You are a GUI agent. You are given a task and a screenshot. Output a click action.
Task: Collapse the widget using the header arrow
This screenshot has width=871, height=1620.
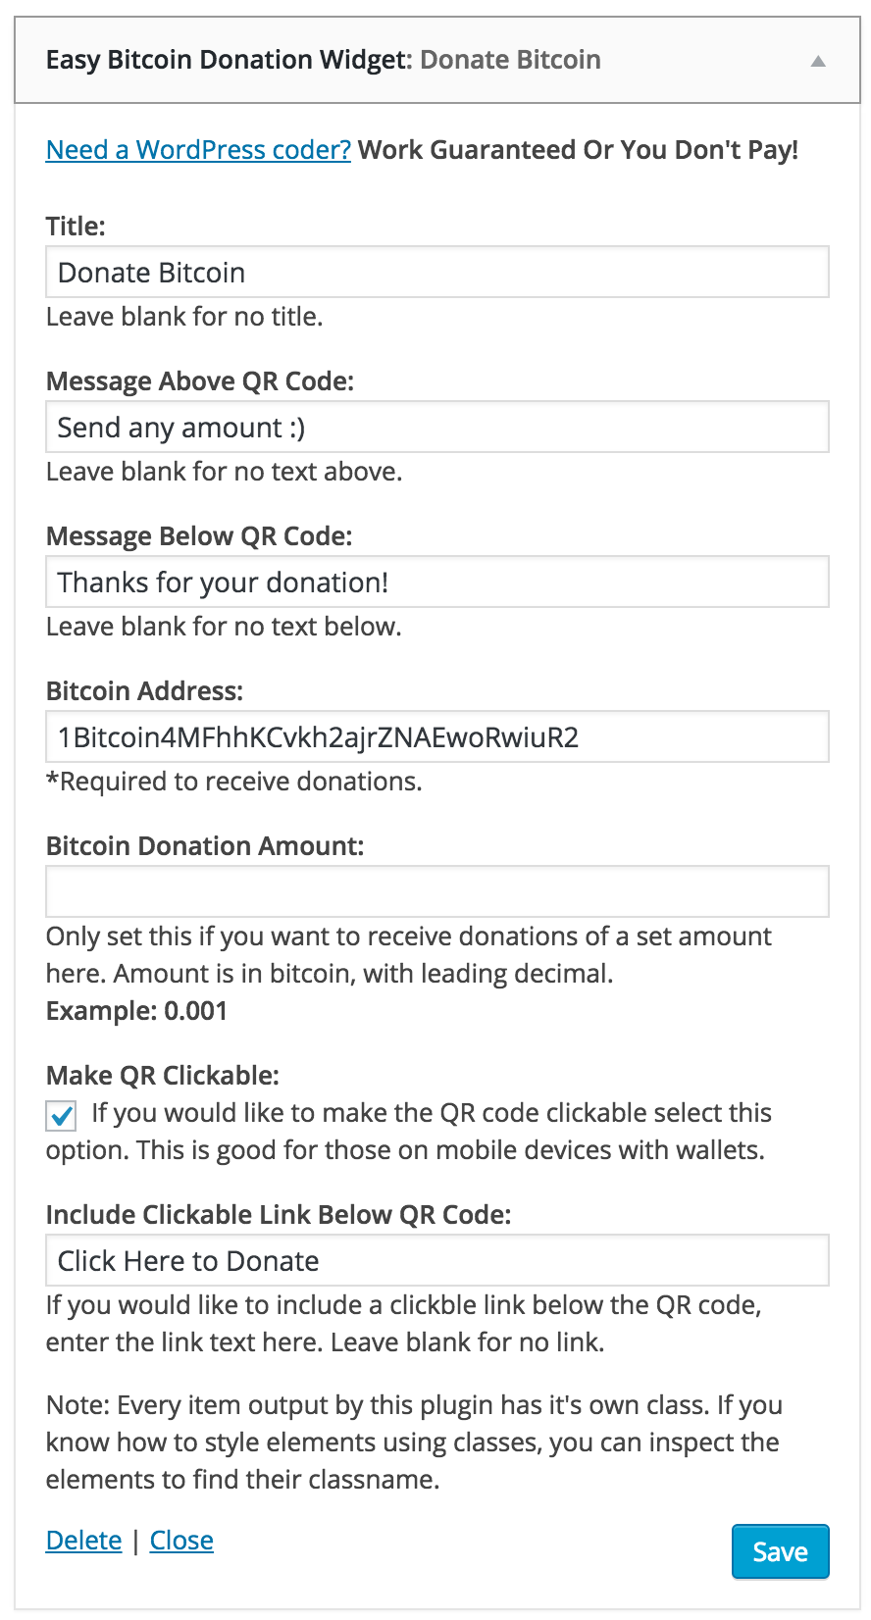click(818, 61)
